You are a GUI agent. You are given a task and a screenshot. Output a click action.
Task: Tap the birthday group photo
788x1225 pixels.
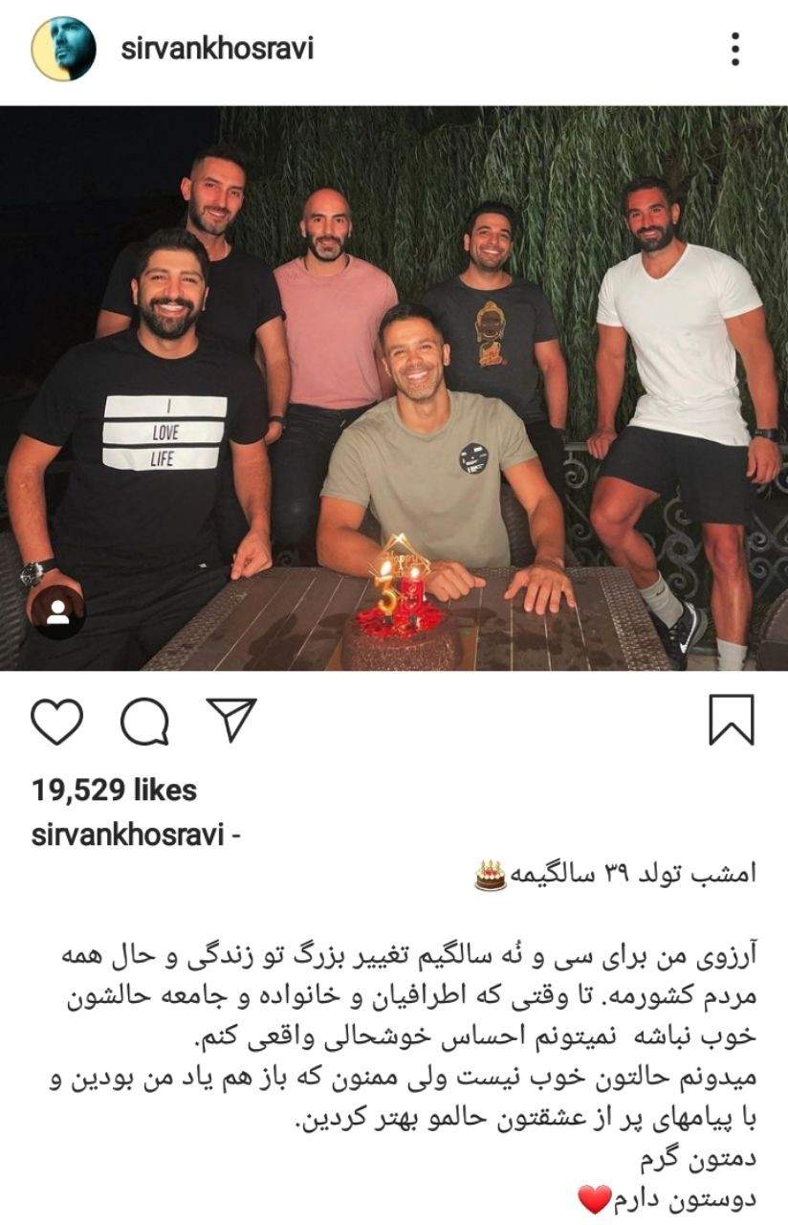tap(394, 388)
